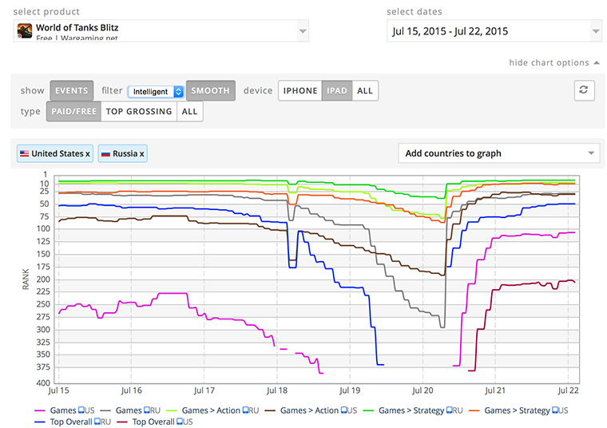Open the Intelligent filter dropdown
607x428 pixels.
[156, 91]
